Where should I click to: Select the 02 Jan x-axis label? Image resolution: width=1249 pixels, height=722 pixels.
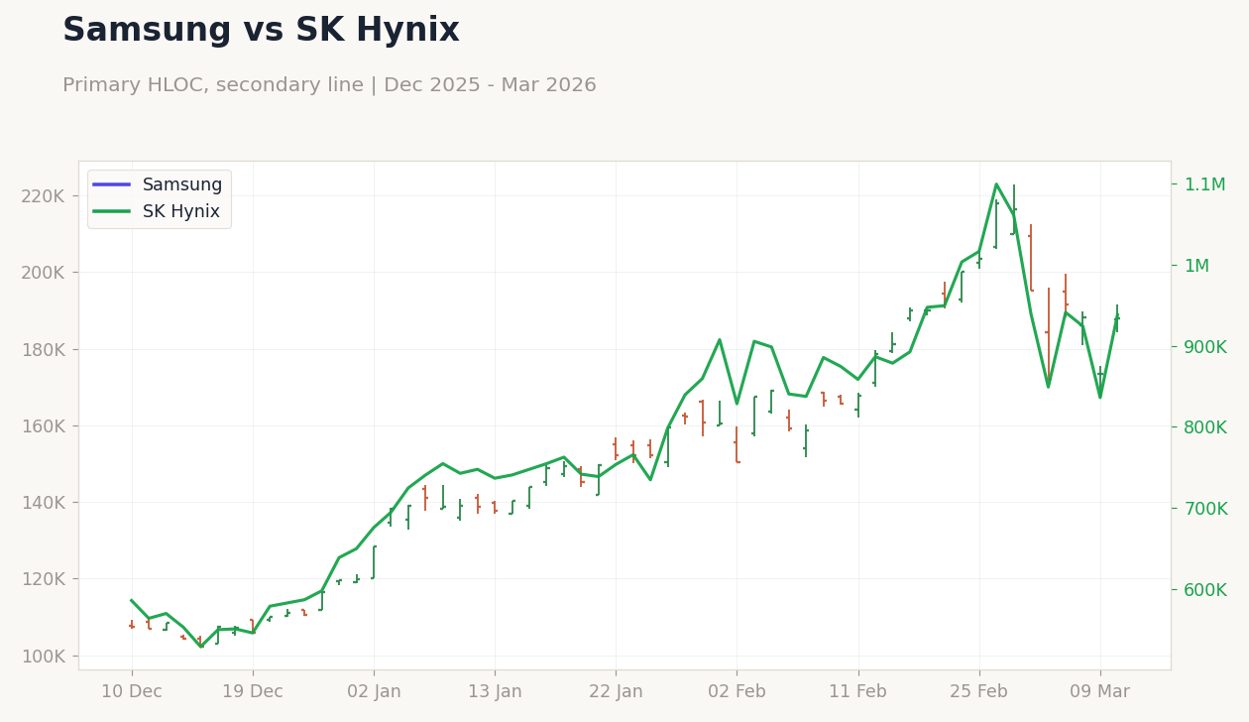pyautogui.click(x=374, y=692)
